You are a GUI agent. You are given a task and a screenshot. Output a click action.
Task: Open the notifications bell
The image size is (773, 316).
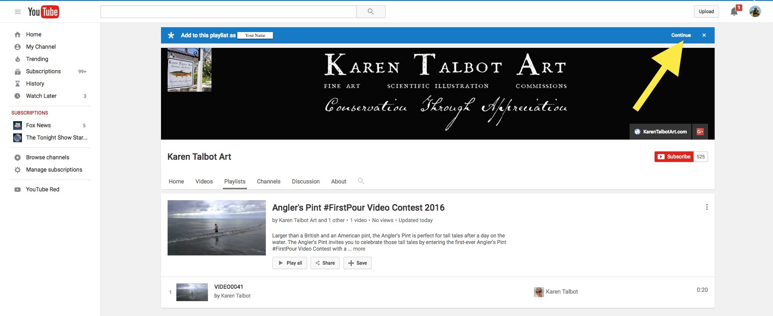pos(734,11)
